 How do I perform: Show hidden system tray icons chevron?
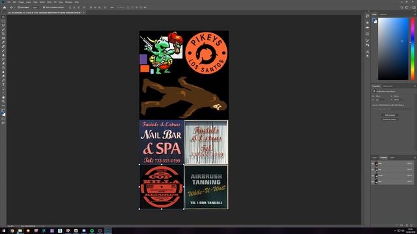tap(395, 231)
